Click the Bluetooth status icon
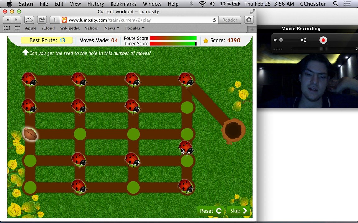The width and height of the screenshot is (358, 223). click(192, 4)
